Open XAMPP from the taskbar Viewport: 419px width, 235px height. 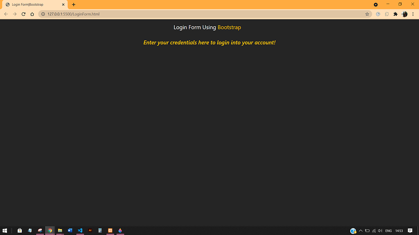coord(110,231)
